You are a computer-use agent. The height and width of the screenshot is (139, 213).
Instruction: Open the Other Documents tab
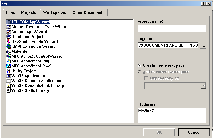[x=89, y=13]
